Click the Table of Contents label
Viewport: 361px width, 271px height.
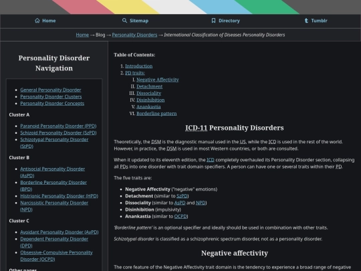point(134,55)
